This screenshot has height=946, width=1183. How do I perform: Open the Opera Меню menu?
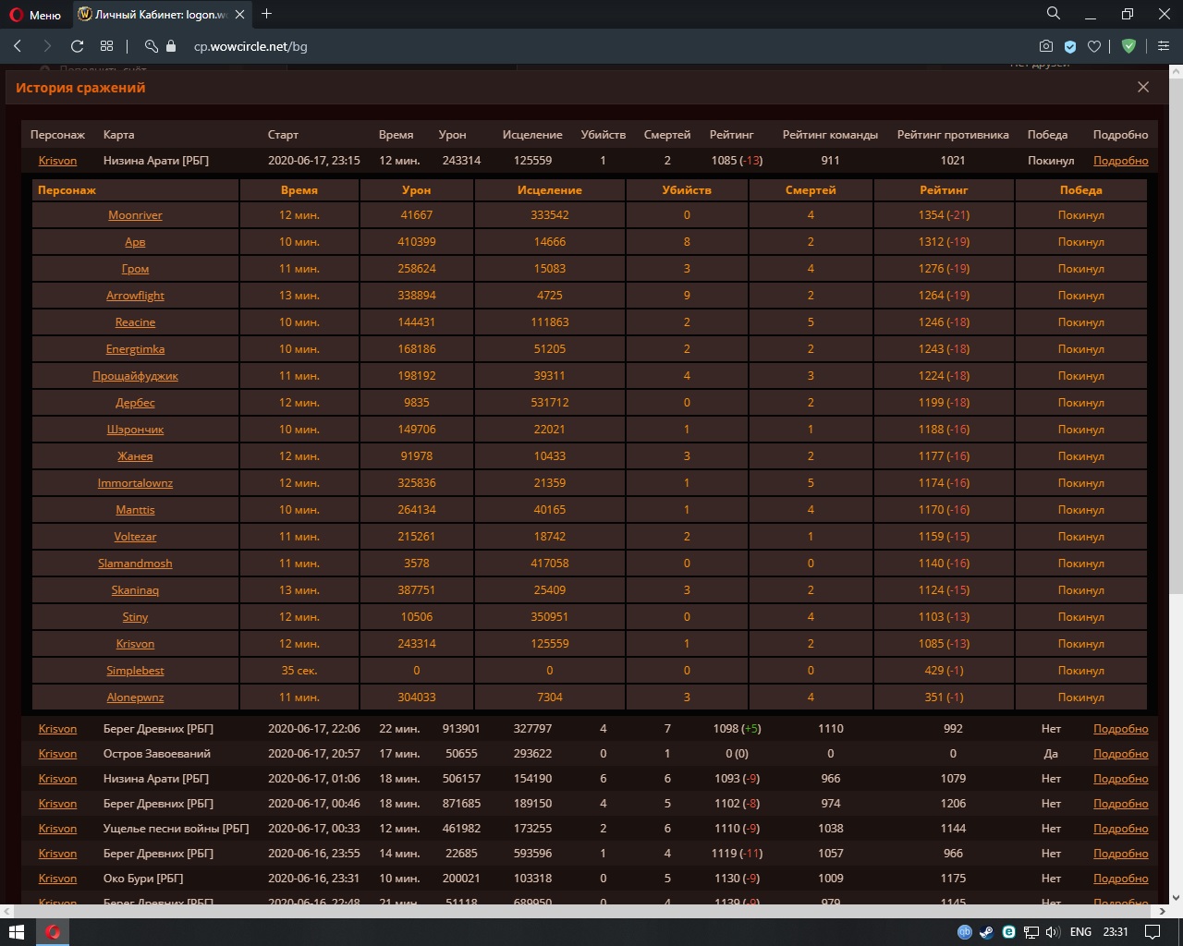pyautogui.click(x=35, y=15)
